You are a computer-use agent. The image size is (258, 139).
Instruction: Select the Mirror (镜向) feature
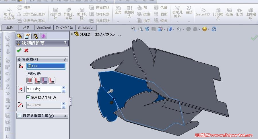tap(161, 21)
